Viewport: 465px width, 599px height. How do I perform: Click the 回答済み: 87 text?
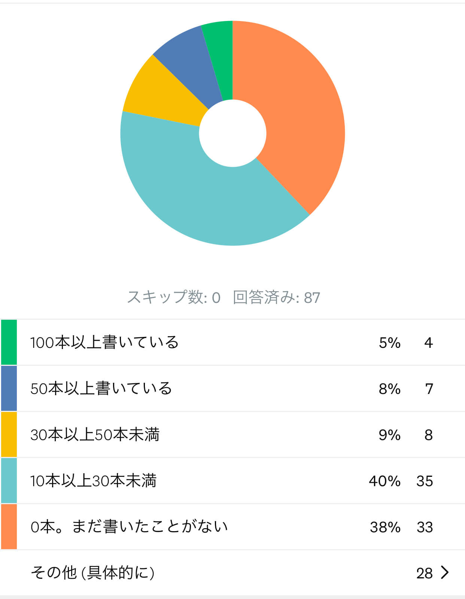click(x=277, y=297)
